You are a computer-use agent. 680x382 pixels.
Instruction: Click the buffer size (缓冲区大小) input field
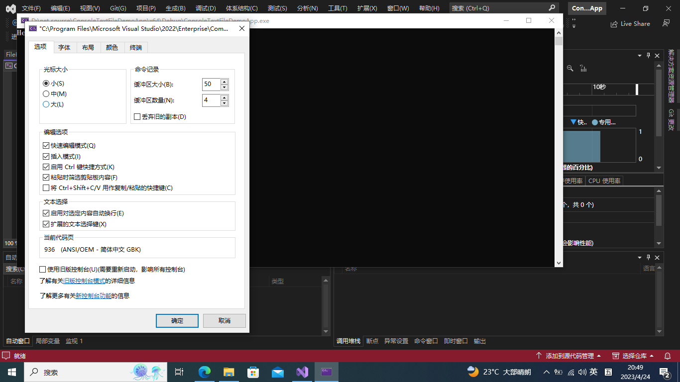(x=212, y=85)
